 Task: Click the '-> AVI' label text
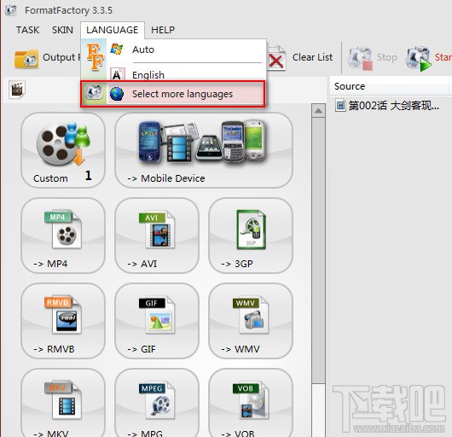click(142, 264)
